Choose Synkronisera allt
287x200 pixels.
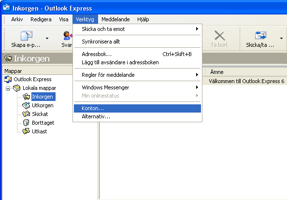click(137, 42)
